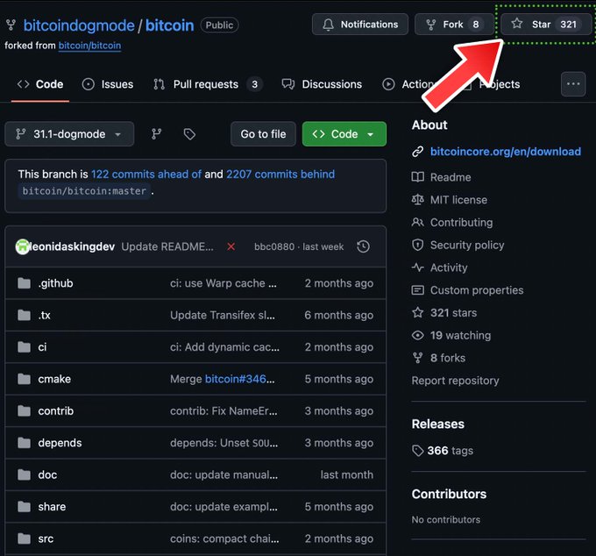Screen dimensions: 596x556
Task: Open the Security policy link
Action: pyautogui.click(x=467, y=246)
